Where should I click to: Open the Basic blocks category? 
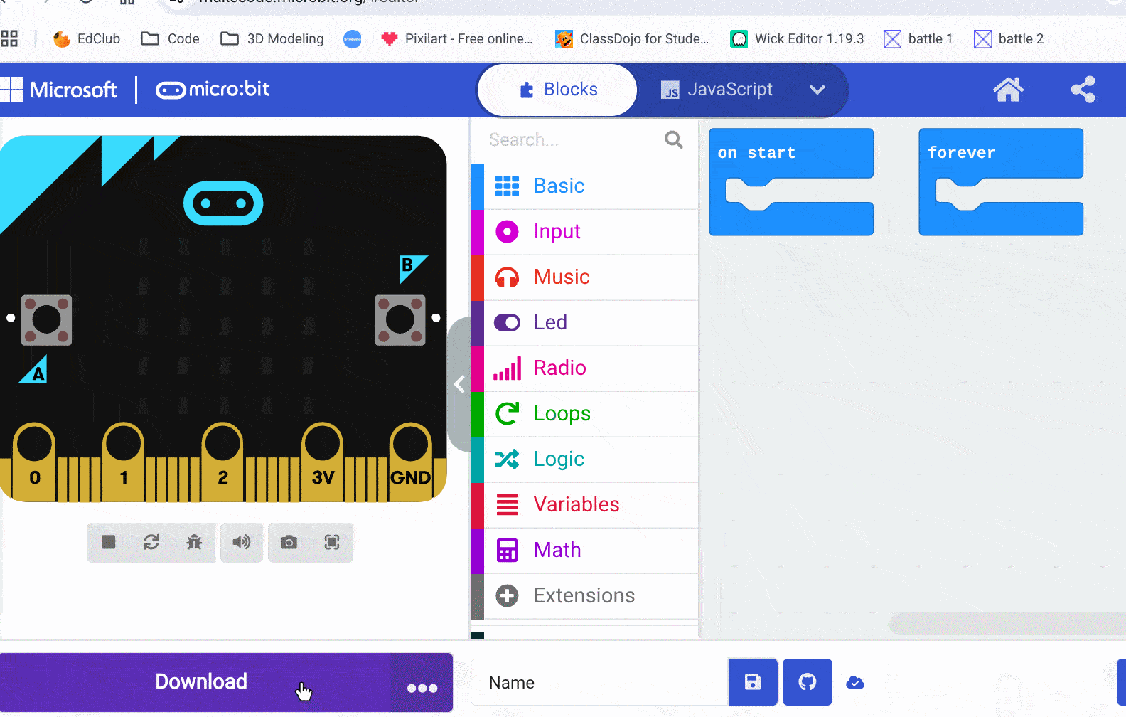pyautogui.click(x=584, y=186)
